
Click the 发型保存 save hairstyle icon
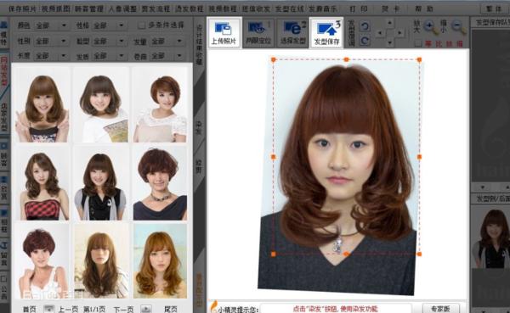coord(326,33)
